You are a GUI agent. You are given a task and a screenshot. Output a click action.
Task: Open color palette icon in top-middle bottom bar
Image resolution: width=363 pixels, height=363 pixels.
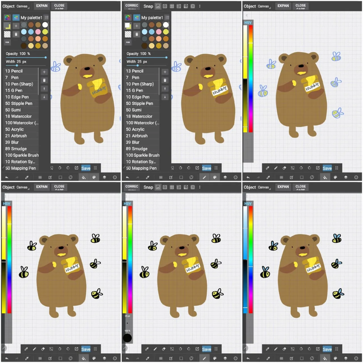tap(215, 177)
